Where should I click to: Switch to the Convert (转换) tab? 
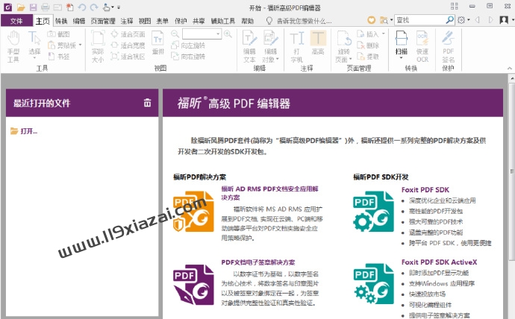tap(61, 21)
